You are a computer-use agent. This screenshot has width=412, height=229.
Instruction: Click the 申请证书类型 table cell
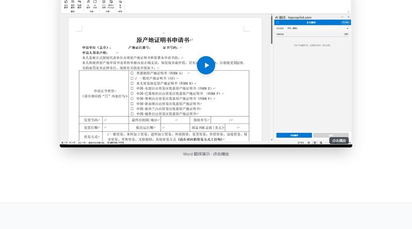click(x=104, y=93)
